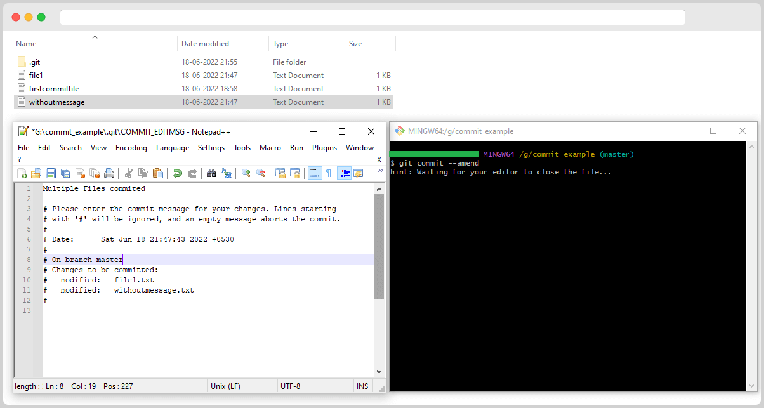Click the Paste clipboard icon
This screenshot has width=764, height=408.
pyautogui.click(x=158, y=173)
